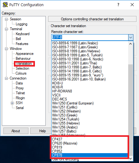
Task: Open the Bell settings category
Action: [18, 39]
